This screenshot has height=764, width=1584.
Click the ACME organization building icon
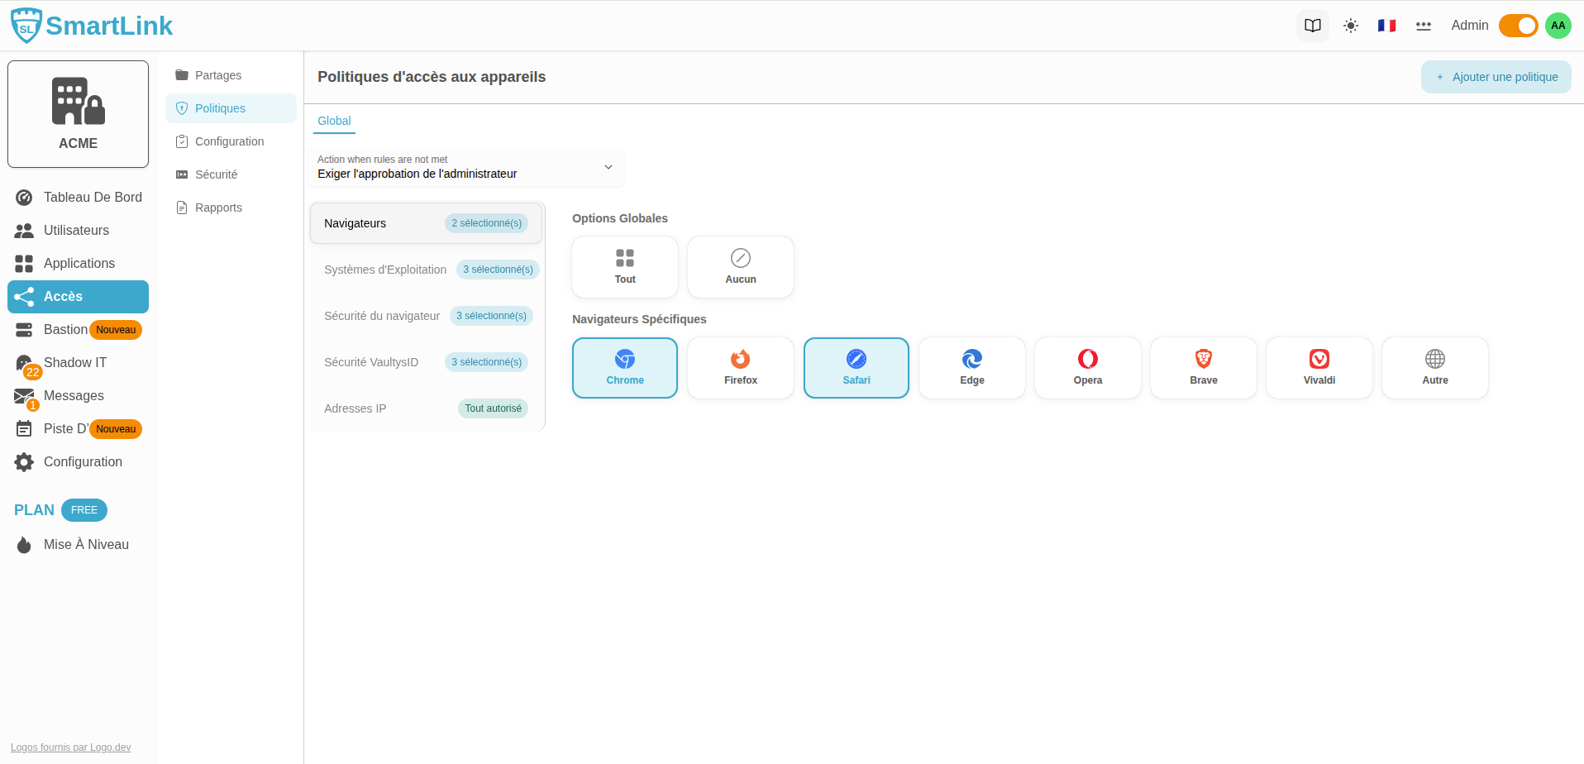(78, 102)
